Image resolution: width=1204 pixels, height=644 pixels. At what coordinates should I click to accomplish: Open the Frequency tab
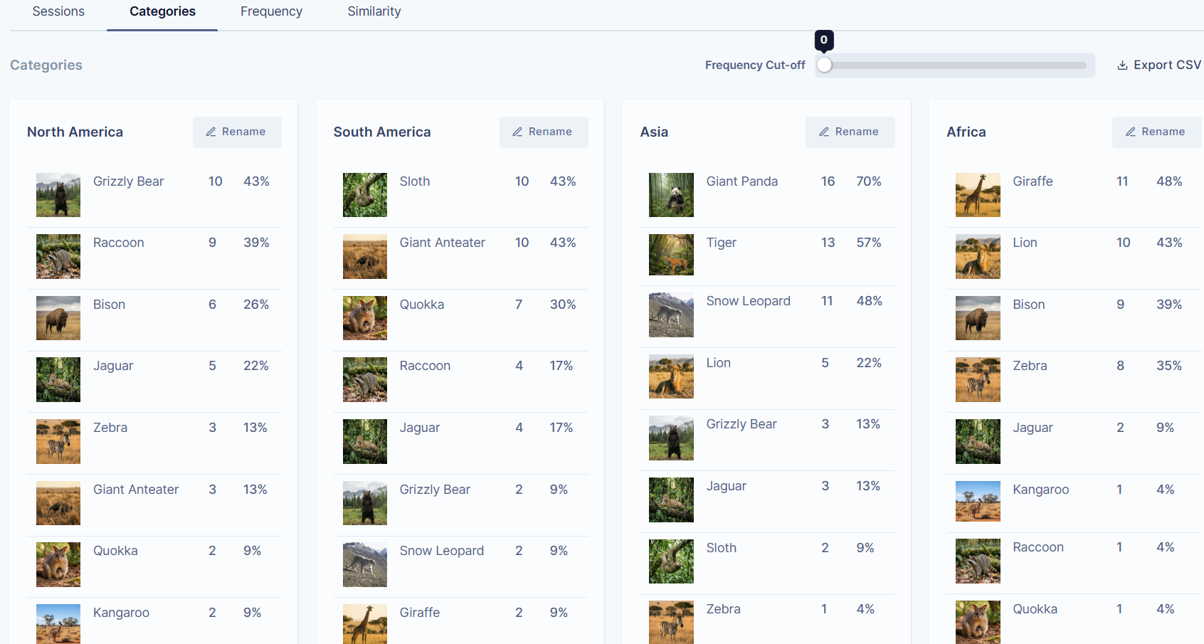click(271, 11)
